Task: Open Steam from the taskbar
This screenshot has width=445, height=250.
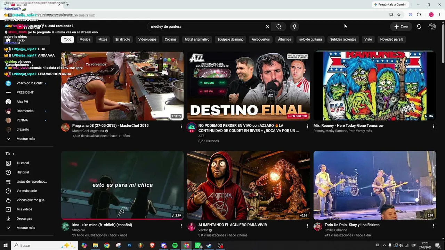Action: point(209,245)
